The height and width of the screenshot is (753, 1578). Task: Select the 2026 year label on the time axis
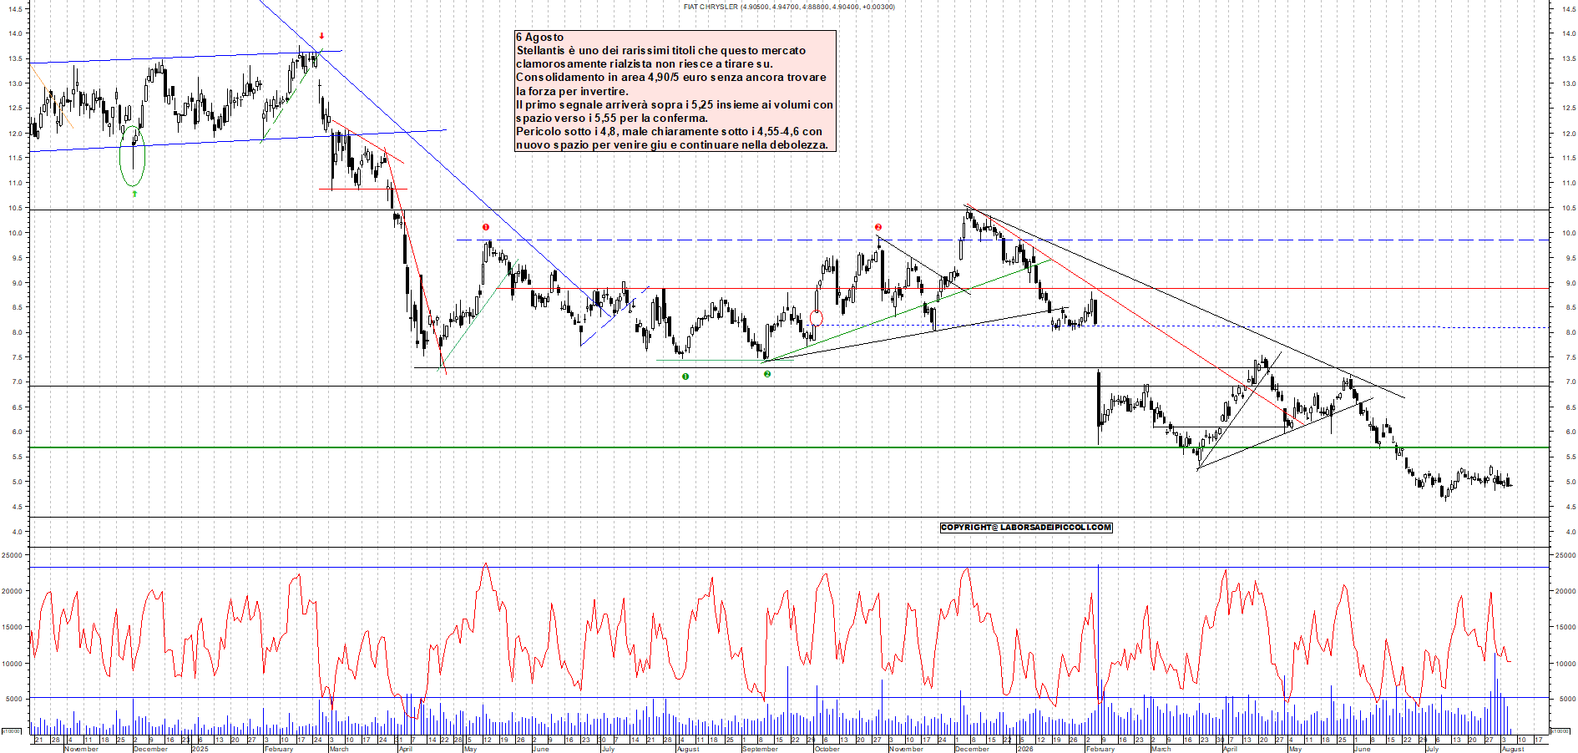pyautogui.click(x=1025, y=749)
